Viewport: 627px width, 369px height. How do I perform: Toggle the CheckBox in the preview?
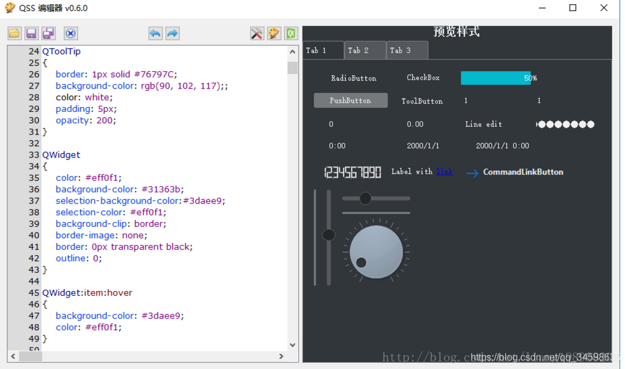pos(423,77)
